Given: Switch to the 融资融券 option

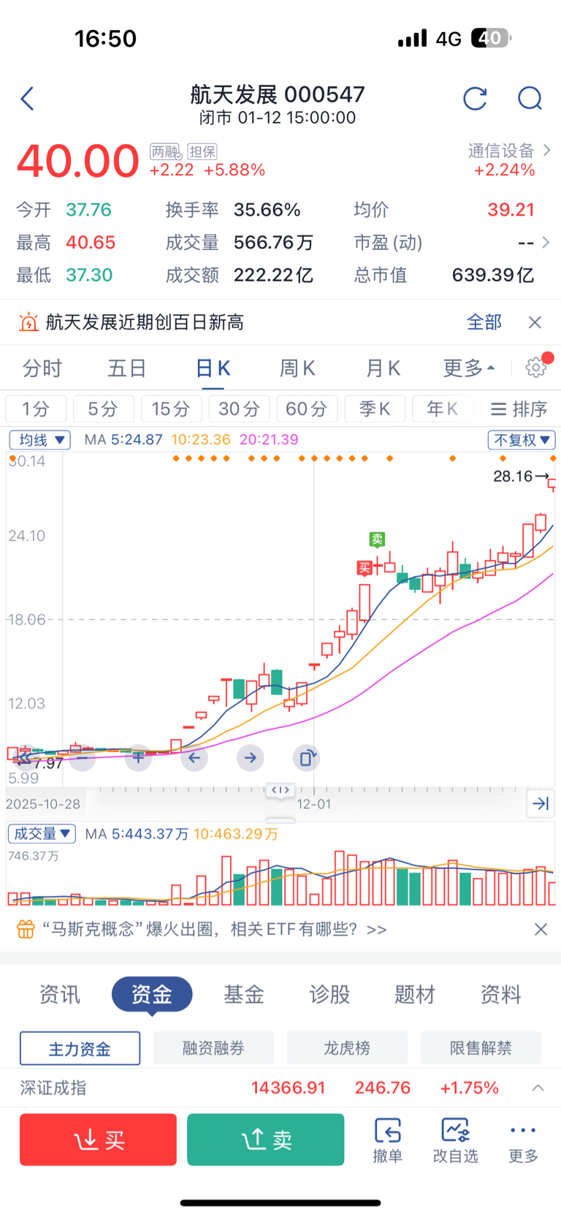Looking at the screenshot, I should [x=213, y=1049].
